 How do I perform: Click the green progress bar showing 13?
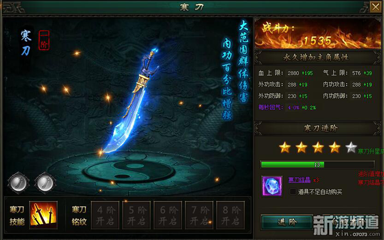pos(317,164)
